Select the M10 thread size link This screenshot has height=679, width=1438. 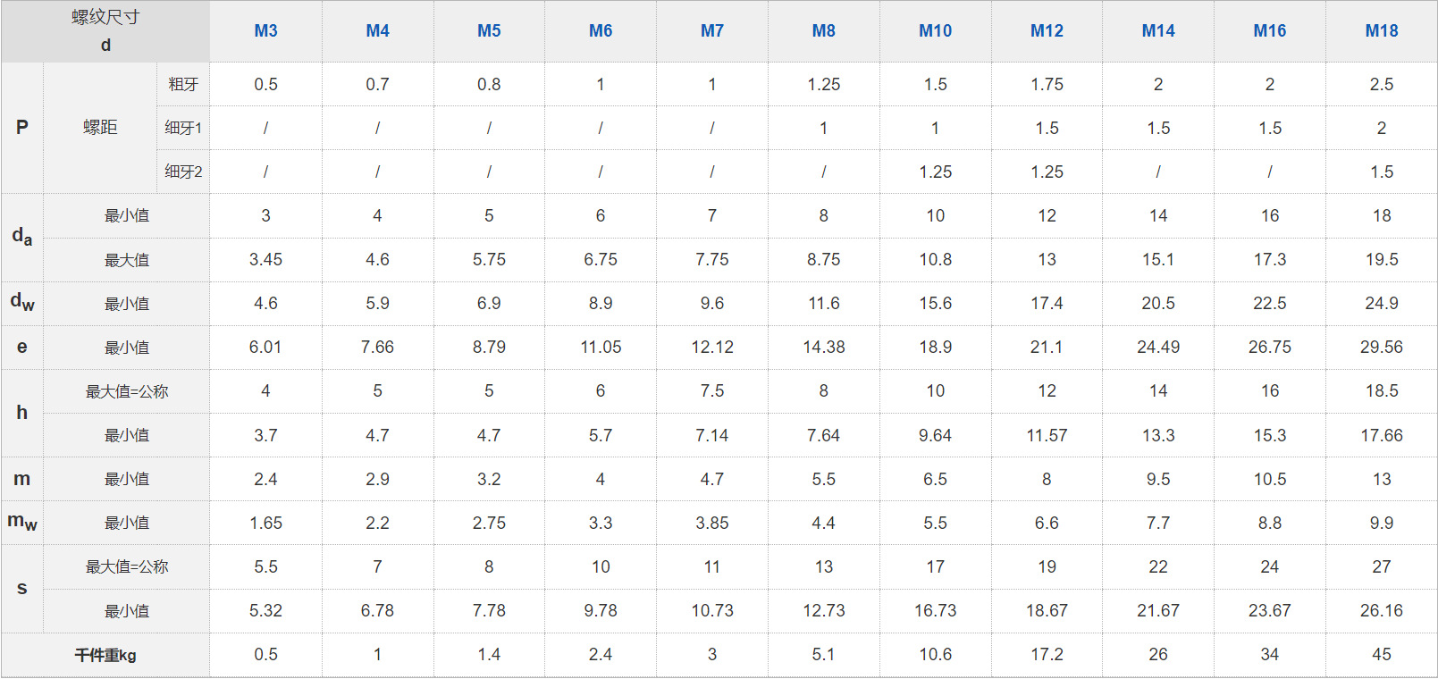pos(935,30)
